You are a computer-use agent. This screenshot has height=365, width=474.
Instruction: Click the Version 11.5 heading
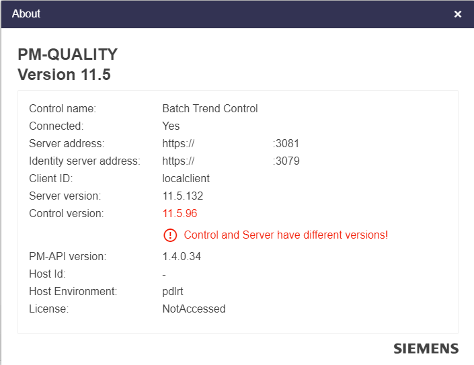[64, 75]
